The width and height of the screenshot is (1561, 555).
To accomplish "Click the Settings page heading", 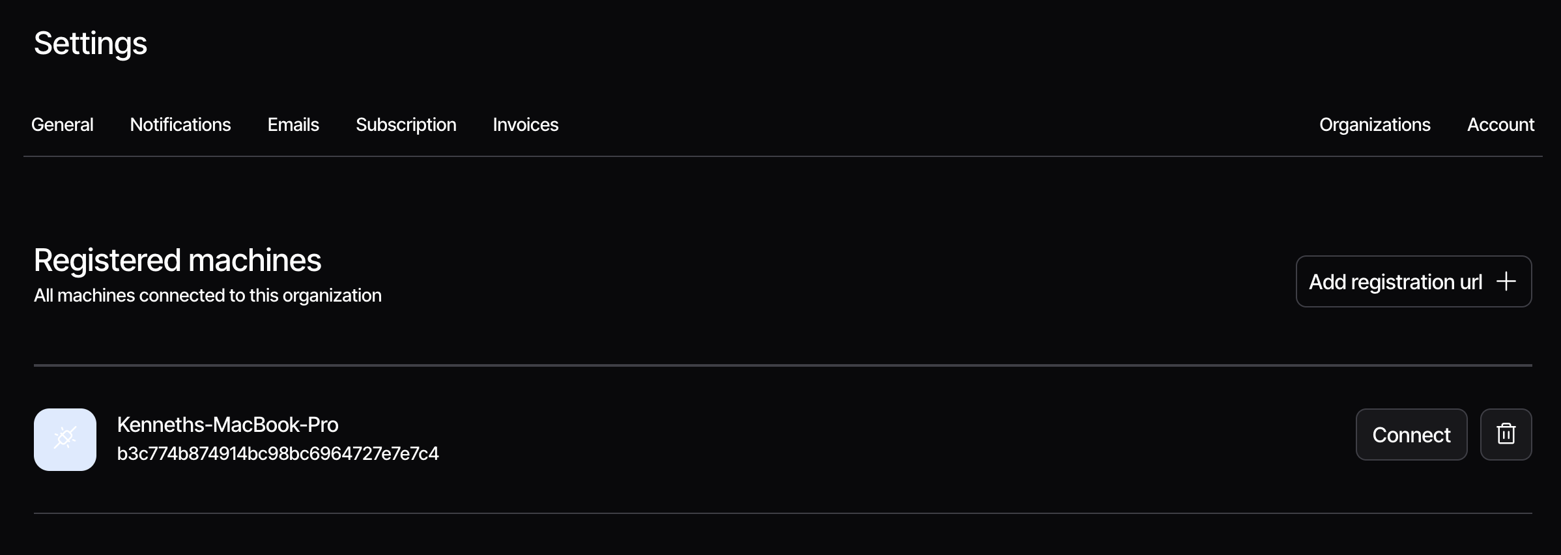I will click(91, 44).
